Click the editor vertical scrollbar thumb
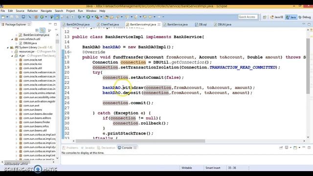The height and width of the screenshot is (176, 313). tap(308, 66)
